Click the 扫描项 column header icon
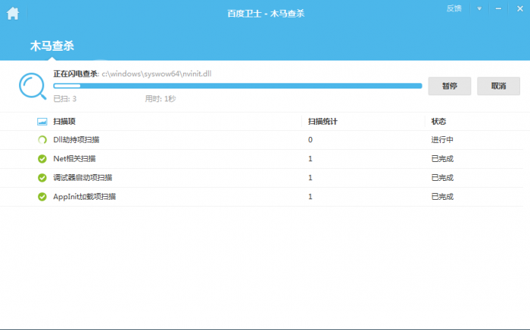Viewport: 530px width, 330px height. coord(42,122)
